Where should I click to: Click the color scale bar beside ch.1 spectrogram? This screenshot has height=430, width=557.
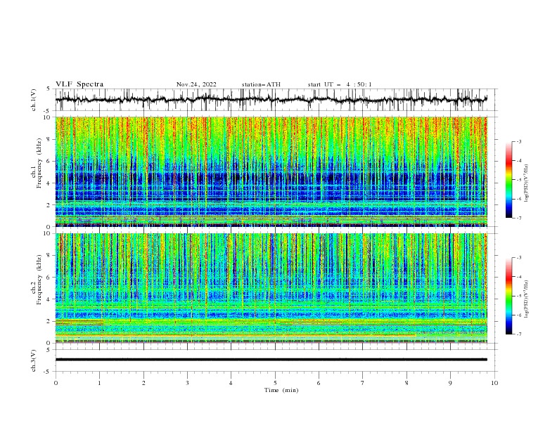(x=509, y=180)
